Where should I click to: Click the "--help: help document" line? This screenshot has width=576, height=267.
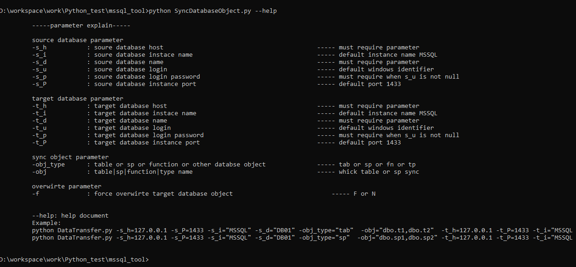coord(70,216)
